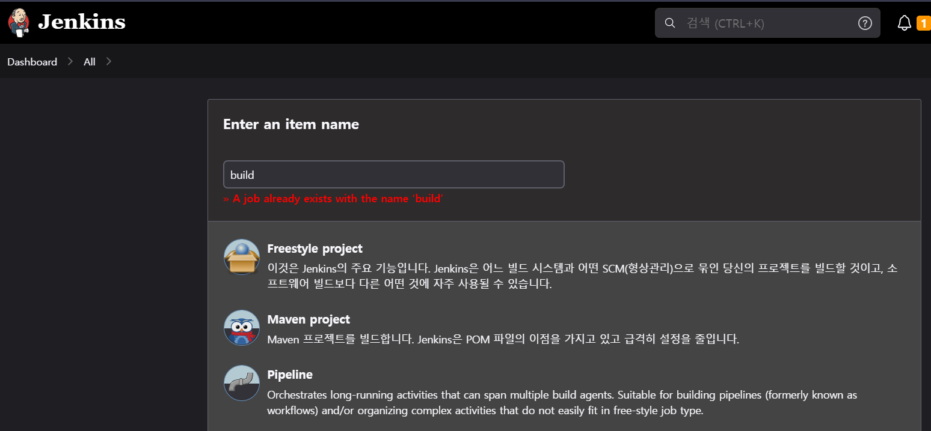The image size is (931, 431).
Task: Click the Pipeline description 'Orchestrates long-running activities'
Action: pos(562,403)
